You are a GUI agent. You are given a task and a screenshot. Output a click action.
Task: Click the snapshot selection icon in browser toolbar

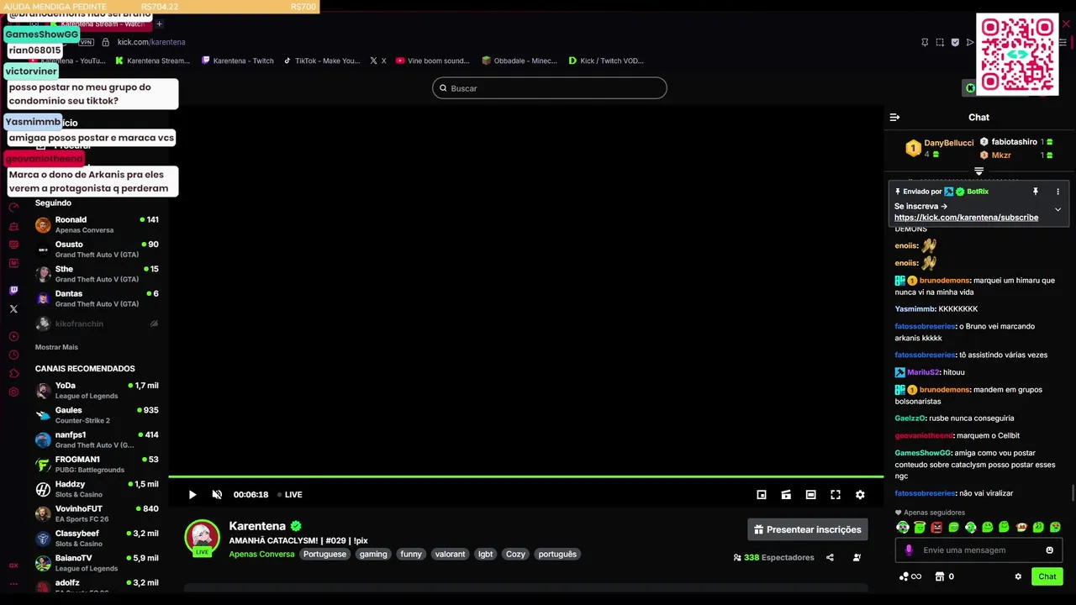pyautogui.click(x=940, y=42)
